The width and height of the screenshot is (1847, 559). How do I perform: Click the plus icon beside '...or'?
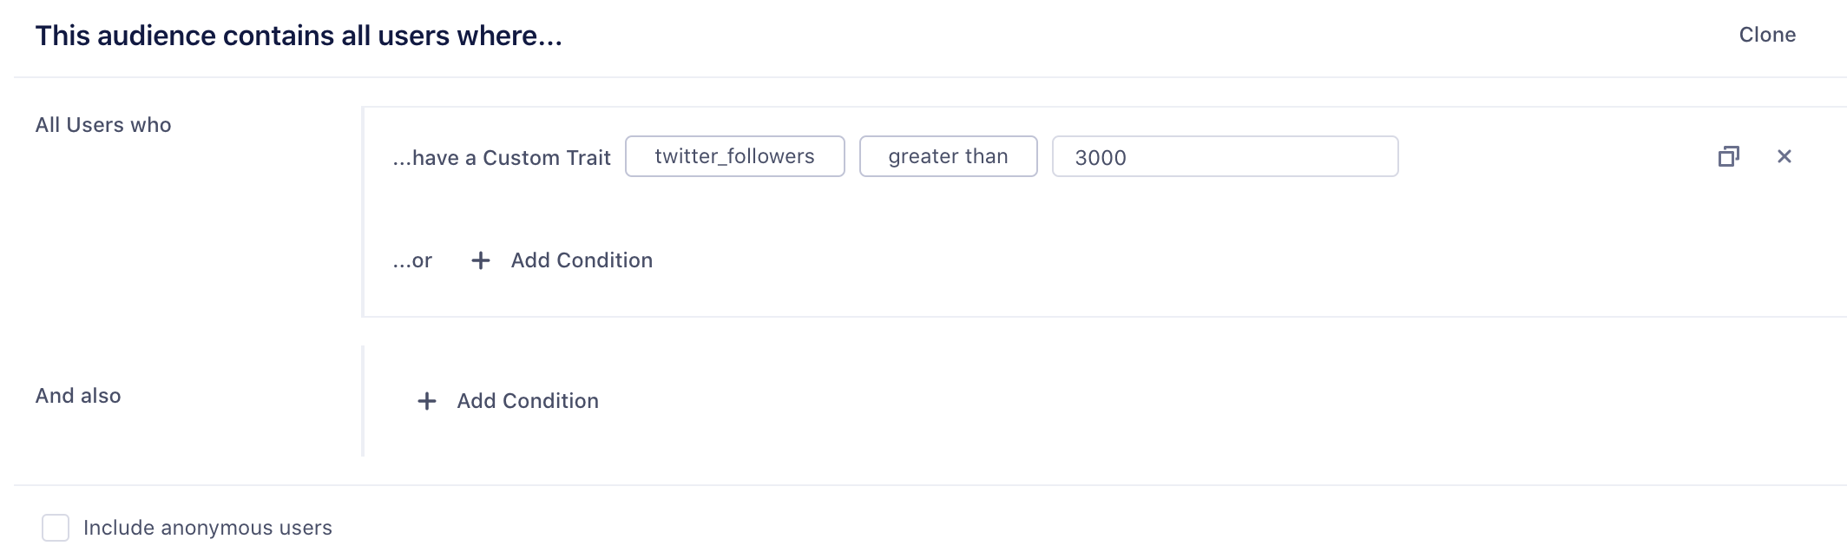480,260
